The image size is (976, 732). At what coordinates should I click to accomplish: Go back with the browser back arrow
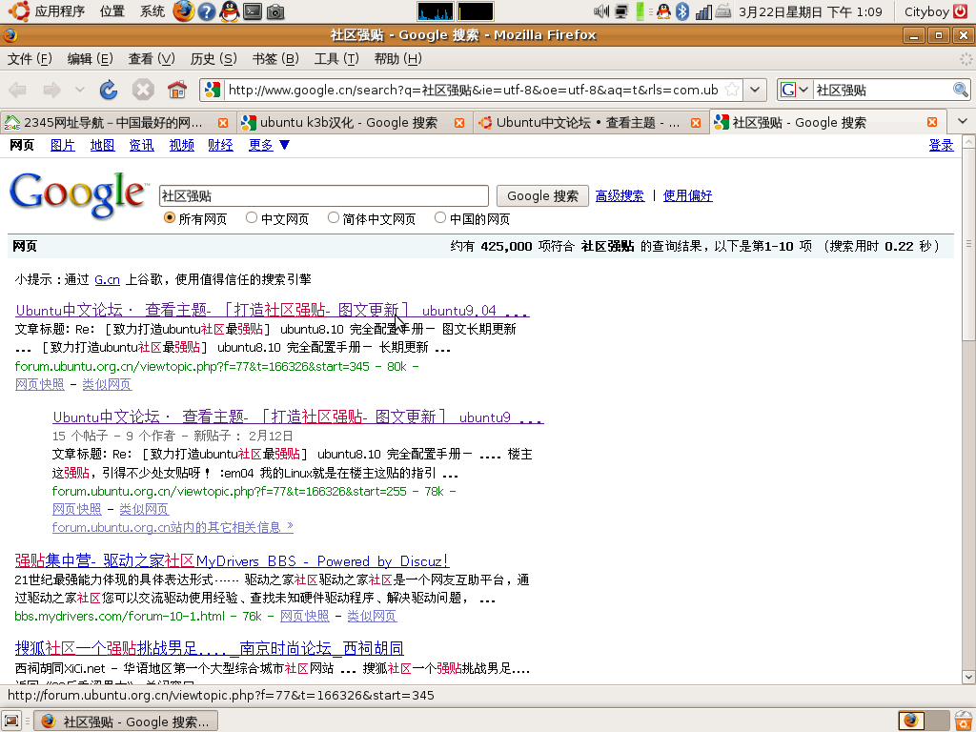point(17,91)
